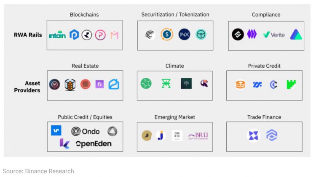Click the Source: Binance Research caption

(x=38, y=171)
